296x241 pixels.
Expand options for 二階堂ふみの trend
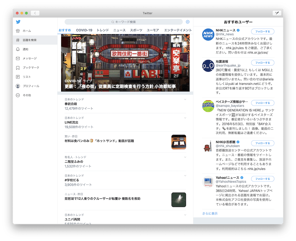click(185, 157)
